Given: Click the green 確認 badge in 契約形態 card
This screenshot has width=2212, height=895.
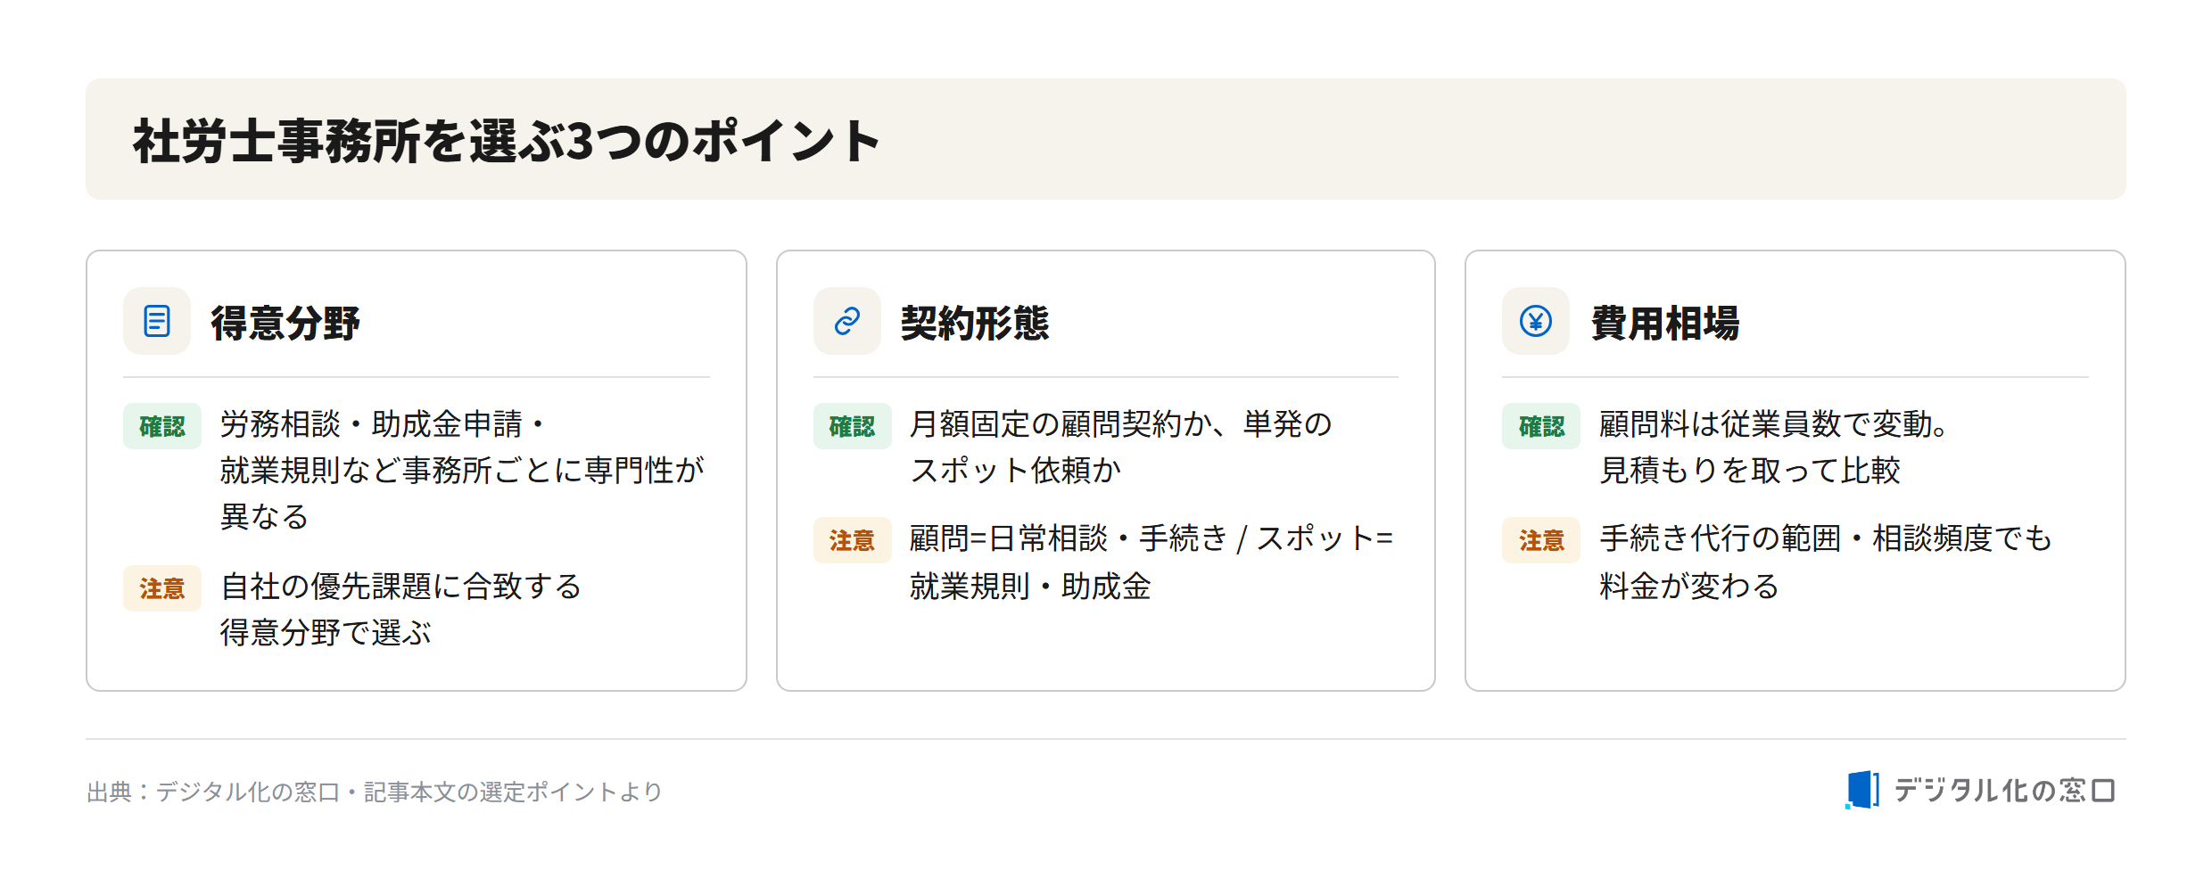Looking at the screenshot, I should pos(852,426).
